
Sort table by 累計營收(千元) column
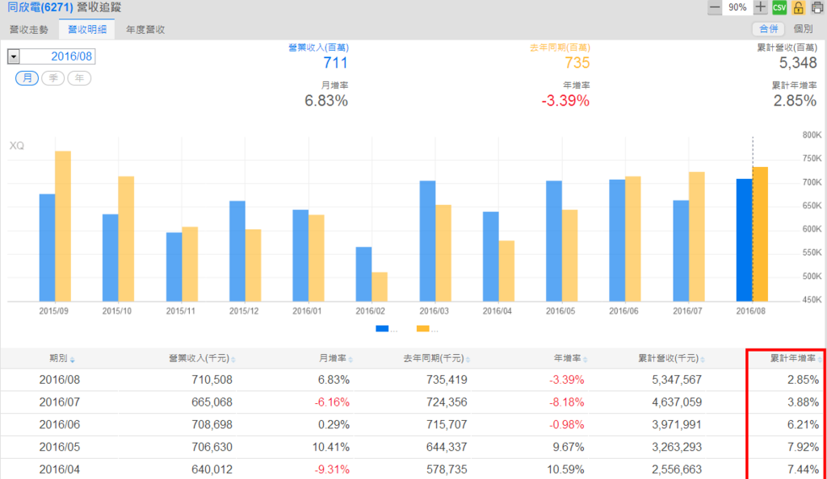(671, 359)
